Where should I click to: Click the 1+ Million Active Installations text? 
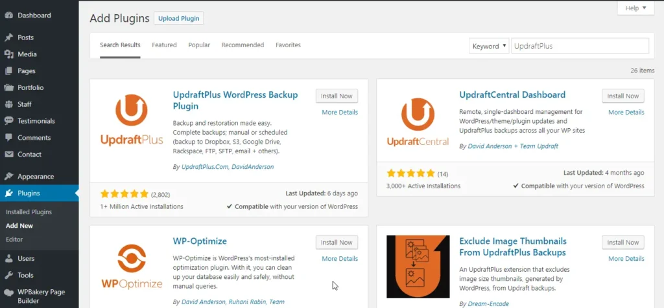141,206
